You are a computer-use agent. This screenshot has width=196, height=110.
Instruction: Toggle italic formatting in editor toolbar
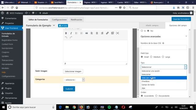71,33
